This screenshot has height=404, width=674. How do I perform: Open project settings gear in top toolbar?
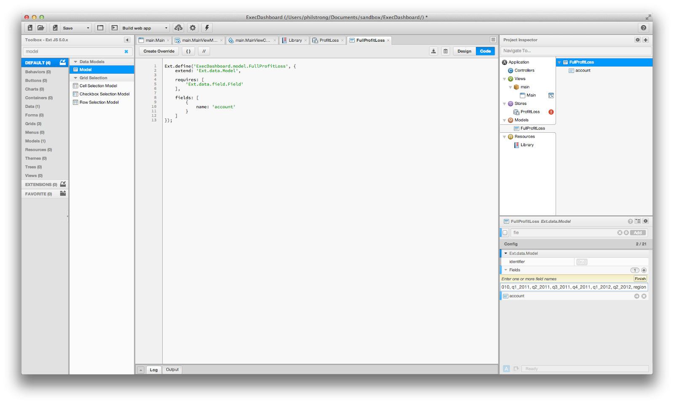[x=193, y=28]
